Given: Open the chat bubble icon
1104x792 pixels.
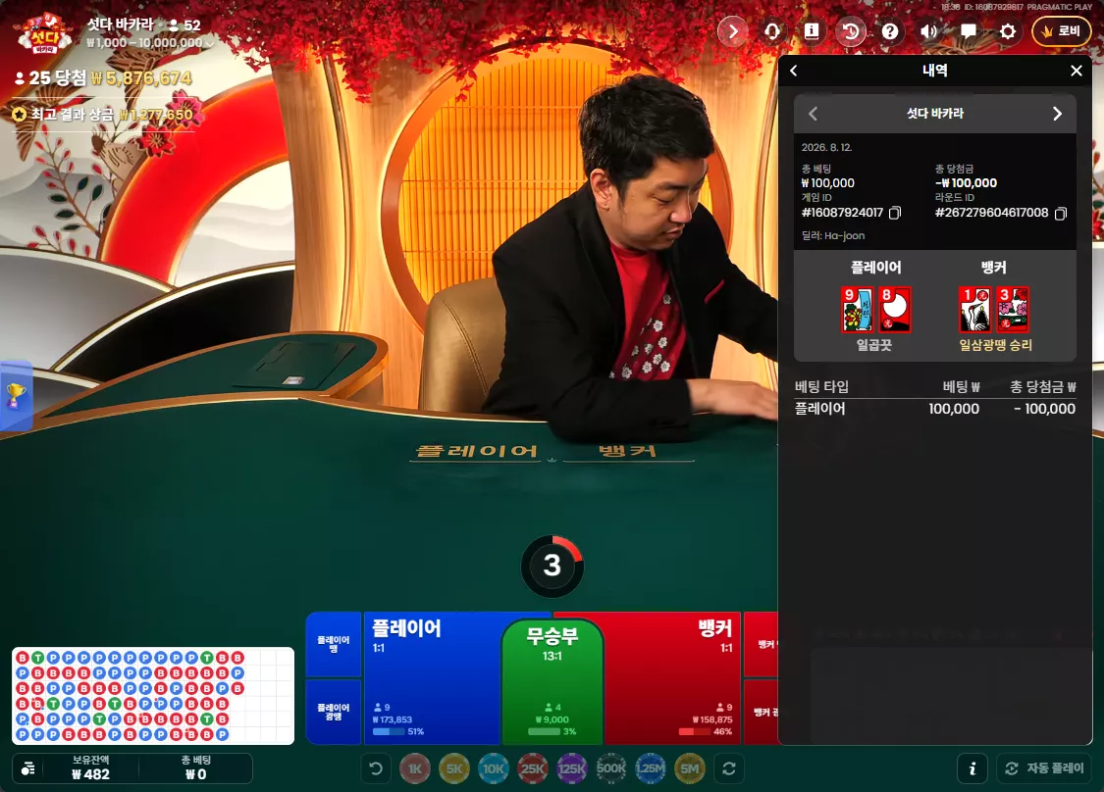Looking at the screenshot, I should [969, 31].
